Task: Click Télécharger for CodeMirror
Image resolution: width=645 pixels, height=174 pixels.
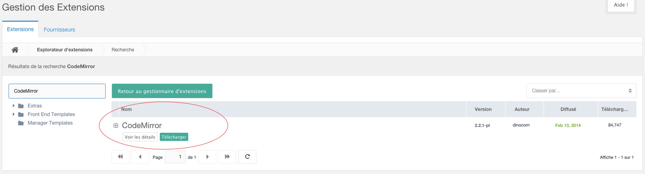Action: [174, 137]
